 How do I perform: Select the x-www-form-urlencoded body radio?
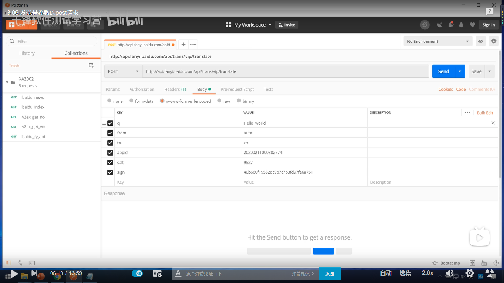162,101
